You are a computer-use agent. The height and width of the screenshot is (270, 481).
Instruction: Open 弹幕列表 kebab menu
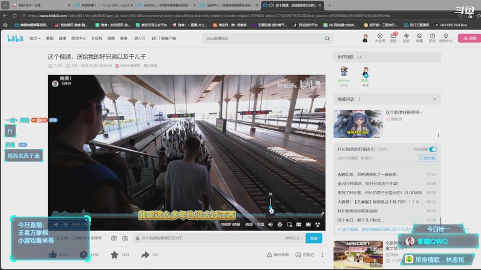pos(360,99)
